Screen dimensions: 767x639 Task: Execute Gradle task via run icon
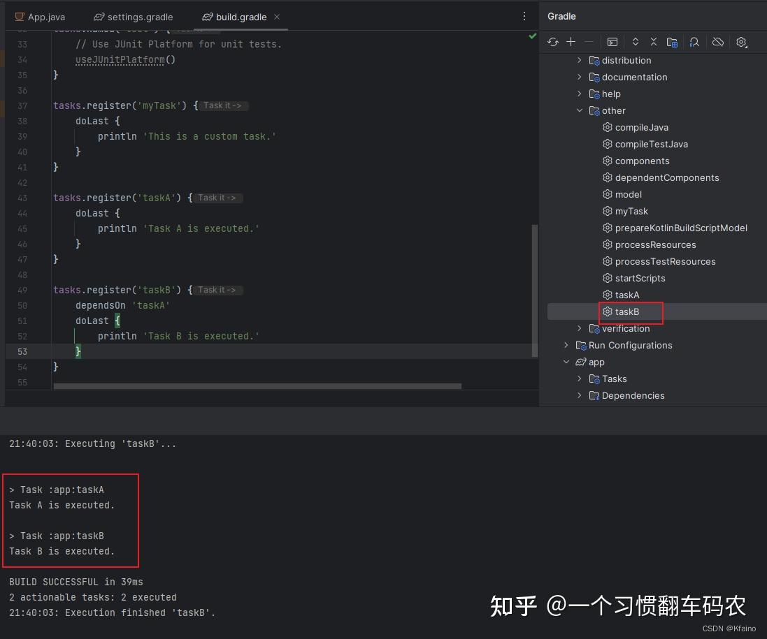point(612,42)
